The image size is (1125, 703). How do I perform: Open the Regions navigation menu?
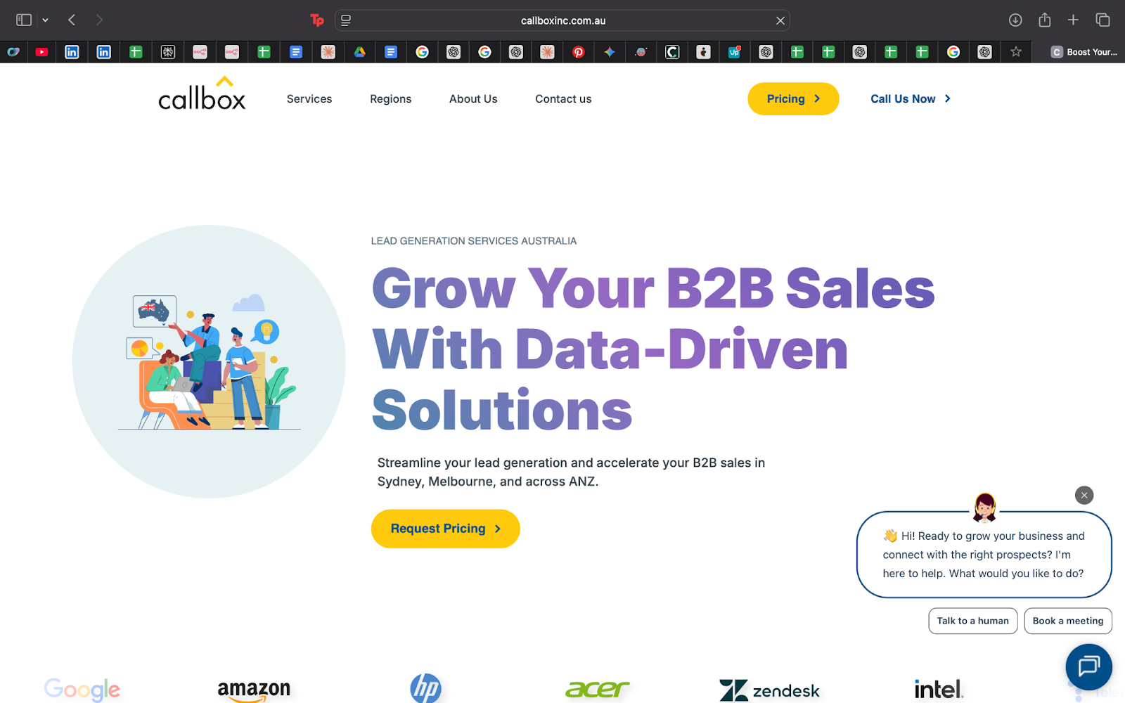pyautogui.click(x=391, y=99)
